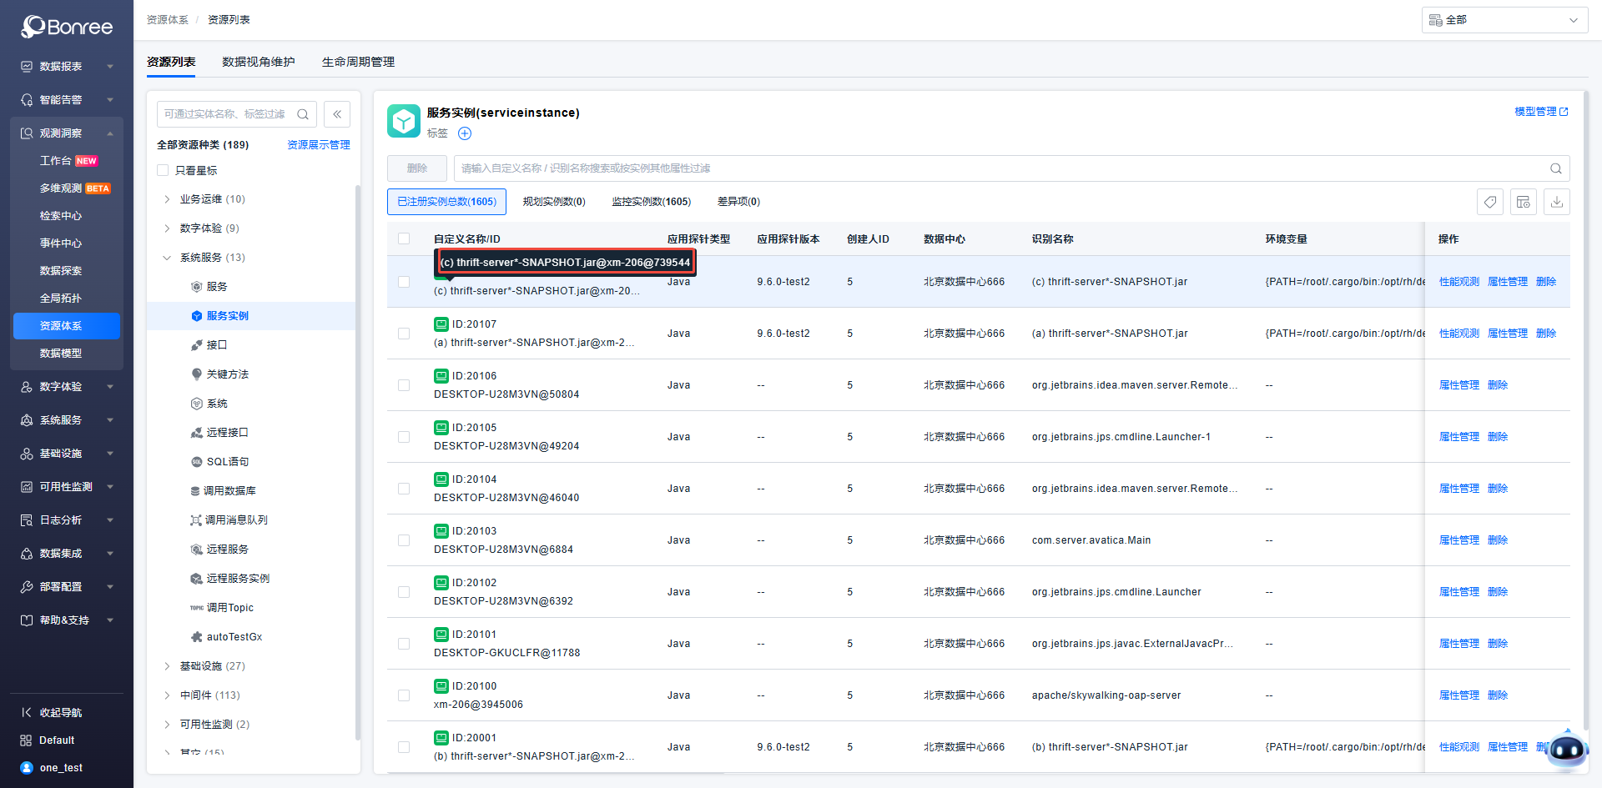Expand the 数据报表 sidebar menu
Image resolution: width=1602 pixels, height=788 pixels.
[67, 67]
